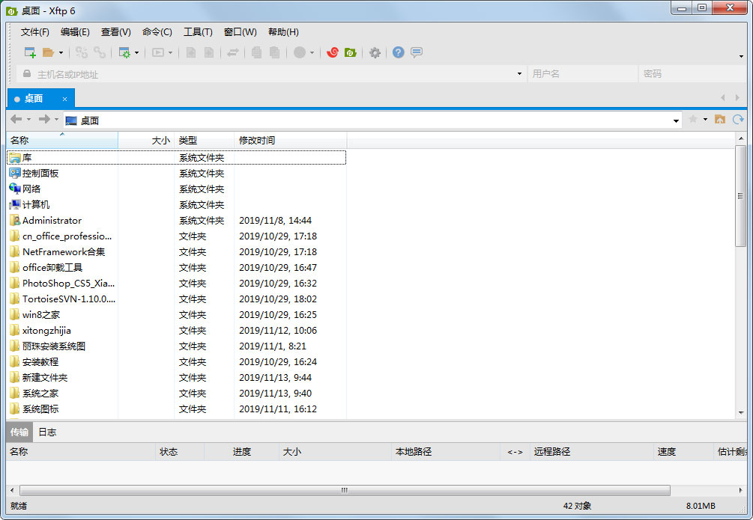753x520 pixels.
Task: Open a new session with the New icon
Action: point(31,52)
